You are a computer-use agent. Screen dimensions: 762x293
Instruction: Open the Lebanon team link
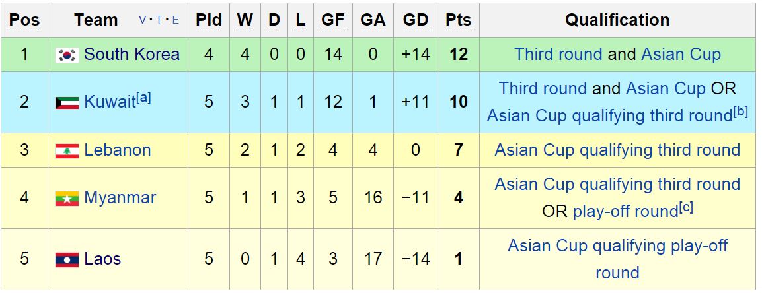coord(117,150)
